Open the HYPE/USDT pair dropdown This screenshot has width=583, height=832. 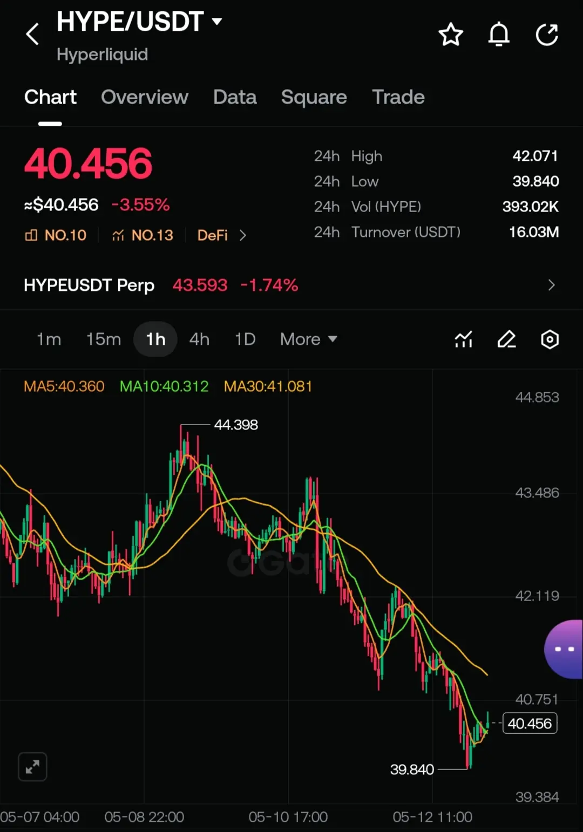[217, 22]
